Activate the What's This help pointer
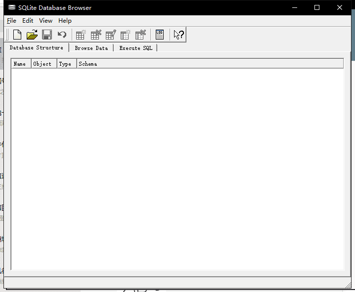Screen dimensions: 355x292 tap(178, 35)
